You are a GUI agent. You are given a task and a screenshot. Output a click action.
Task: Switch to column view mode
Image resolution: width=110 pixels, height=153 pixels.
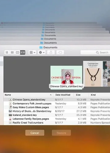click(17, 52)
